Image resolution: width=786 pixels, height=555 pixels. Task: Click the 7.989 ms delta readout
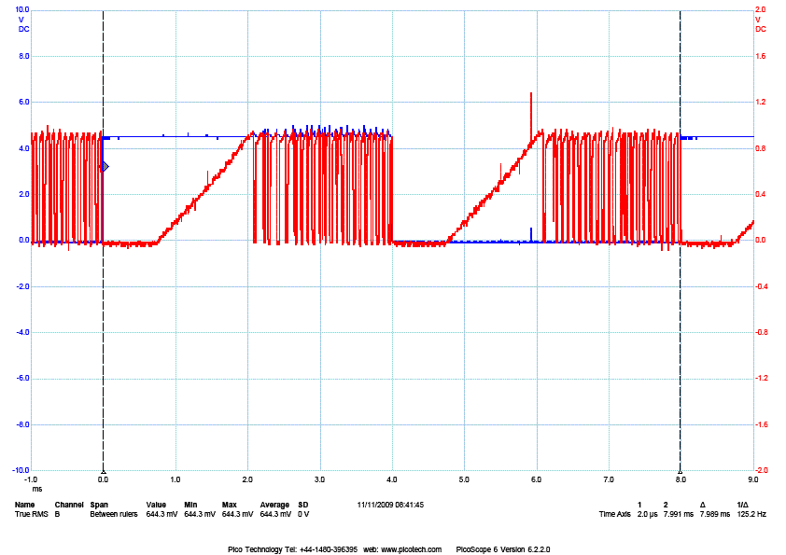[x=708, y=514]
